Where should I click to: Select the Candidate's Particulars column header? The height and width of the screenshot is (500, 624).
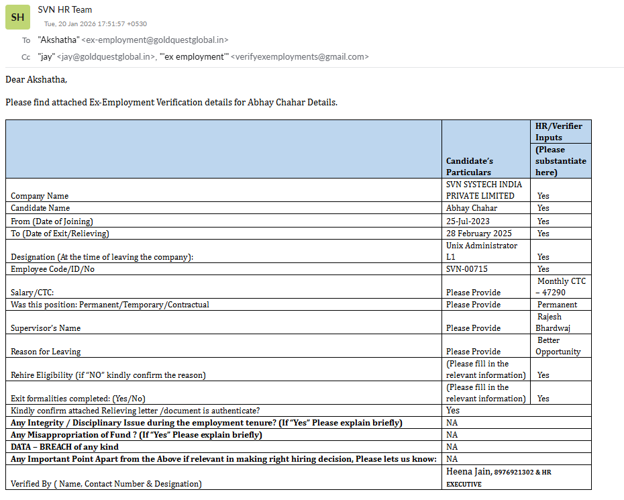pyautogui.click(x=470, y=166)
